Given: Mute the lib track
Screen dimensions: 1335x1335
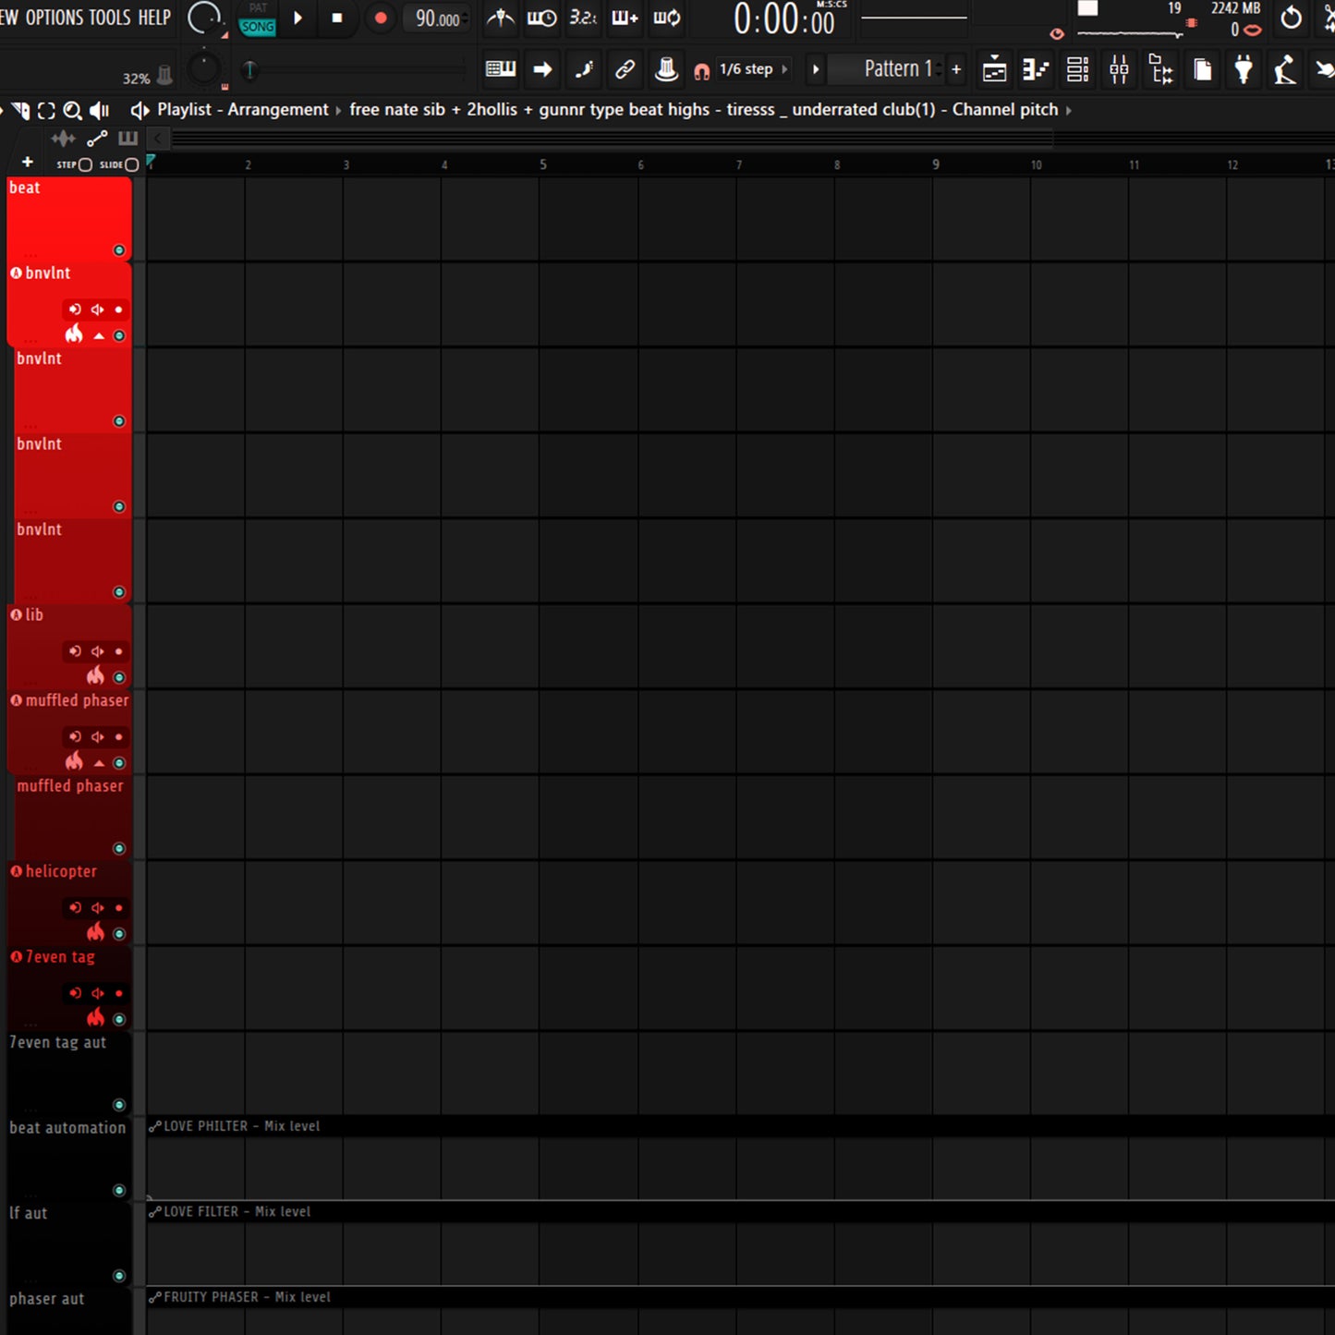Looking at the screenshot, I should [x=119, y=677].
